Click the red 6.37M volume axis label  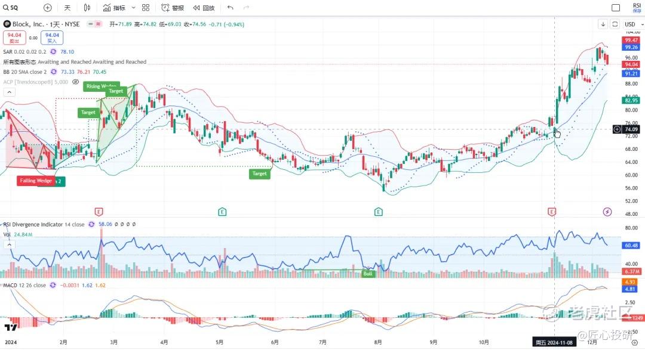pos(631,271)
